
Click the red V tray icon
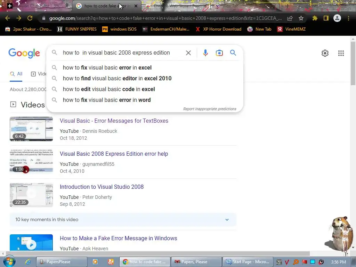[x=287, y=262]
